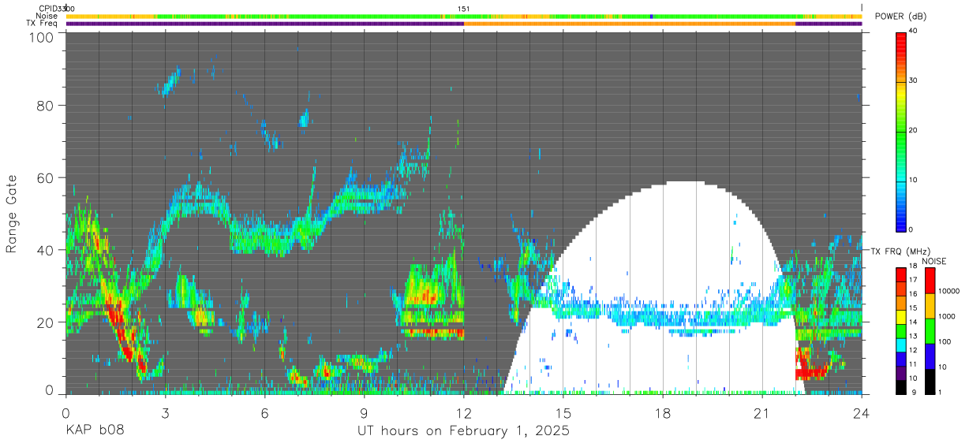Click the 21 tick on UT hours axis

tap(762, 412)
